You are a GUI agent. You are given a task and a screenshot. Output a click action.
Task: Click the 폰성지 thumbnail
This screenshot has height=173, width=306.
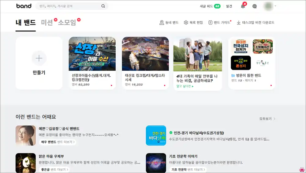point(241,63)
